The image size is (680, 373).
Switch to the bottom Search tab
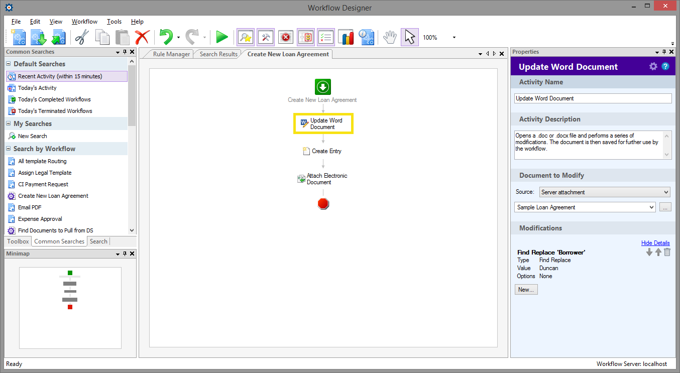[98, 241]
